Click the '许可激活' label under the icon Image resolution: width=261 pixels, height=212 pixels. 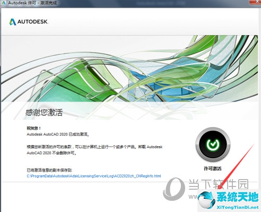click(x=213, y=168)
